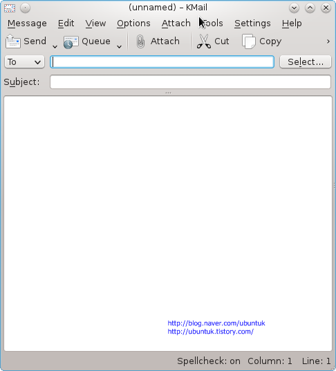Click the blog.naver.com/ubuntuk link
336x371 pixels.
click(x=216, y=323)
